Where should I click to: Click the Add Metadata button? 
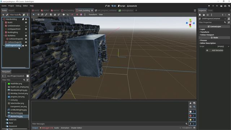click(215, 51)
